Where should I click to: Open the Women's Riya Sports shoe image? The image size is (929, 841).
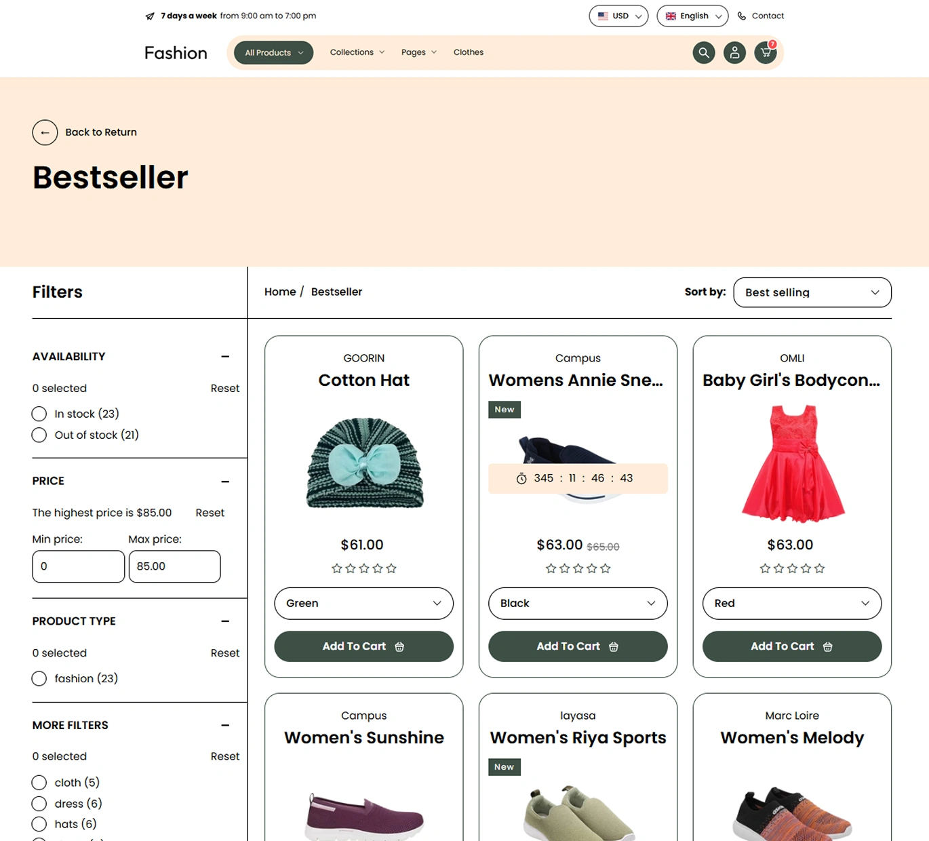(578, 813)
